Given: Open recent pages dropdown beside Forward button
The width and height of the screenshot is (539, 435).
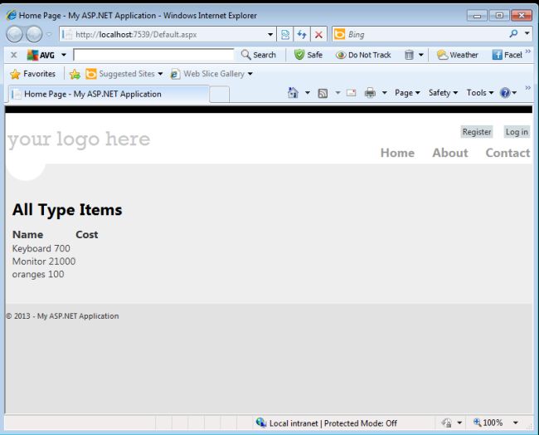Looking at the screenshot, I should point(48,34).
